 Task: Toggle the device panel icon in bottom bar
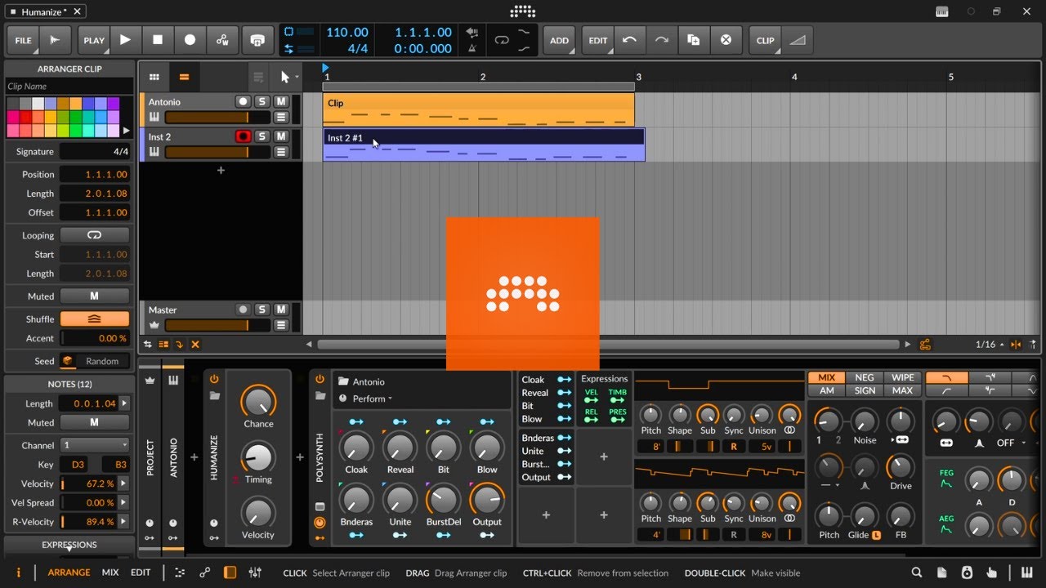[230, 572]
